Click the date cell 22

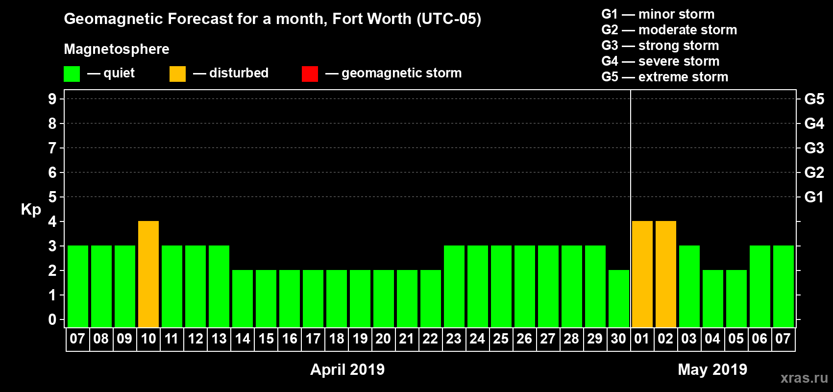coord(431,339)
